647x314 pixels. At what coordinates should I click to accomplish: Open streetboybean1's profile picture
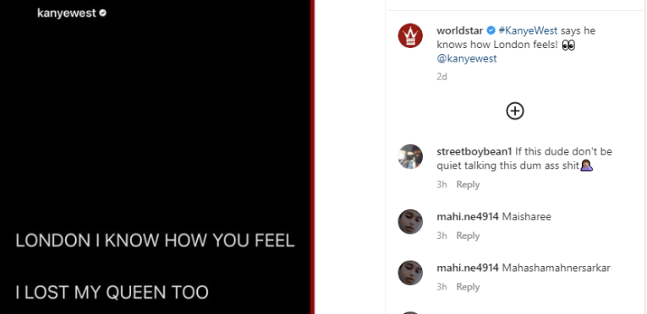[x=410, y=157]
